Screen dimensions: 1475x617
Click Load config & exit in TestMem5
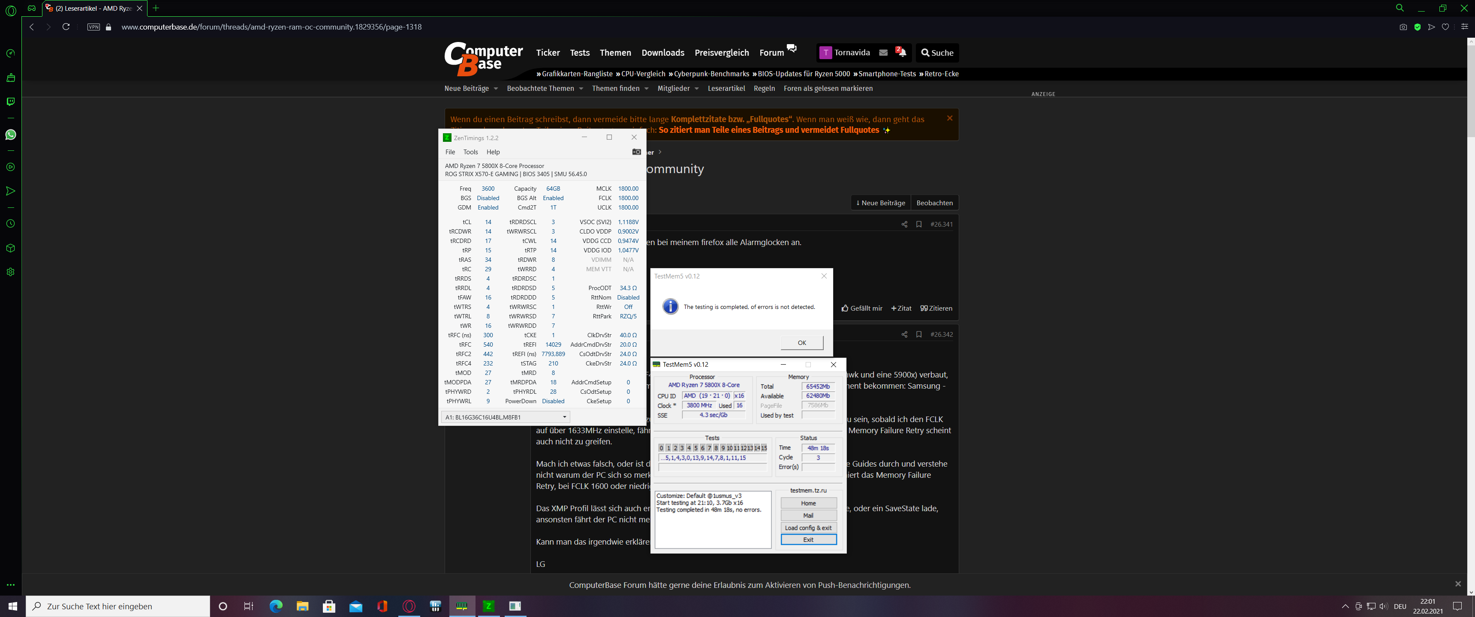tap(808, 528)
